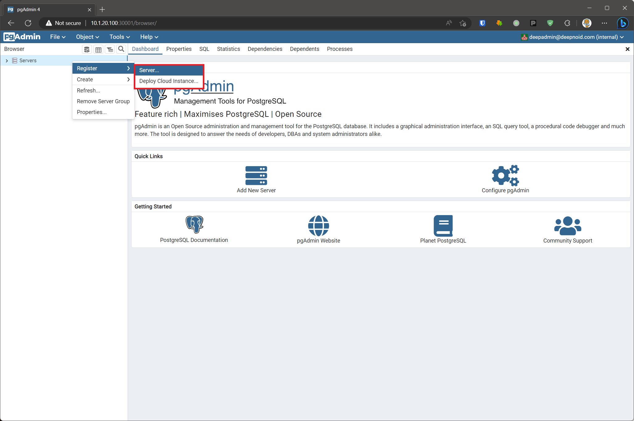Click the Community Support link text
Viewport: 634px width, 421px height.
coord(568,241)
